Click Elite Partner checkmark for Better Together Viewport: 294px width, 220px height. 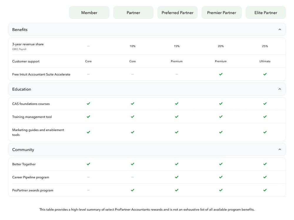[265, 164]
